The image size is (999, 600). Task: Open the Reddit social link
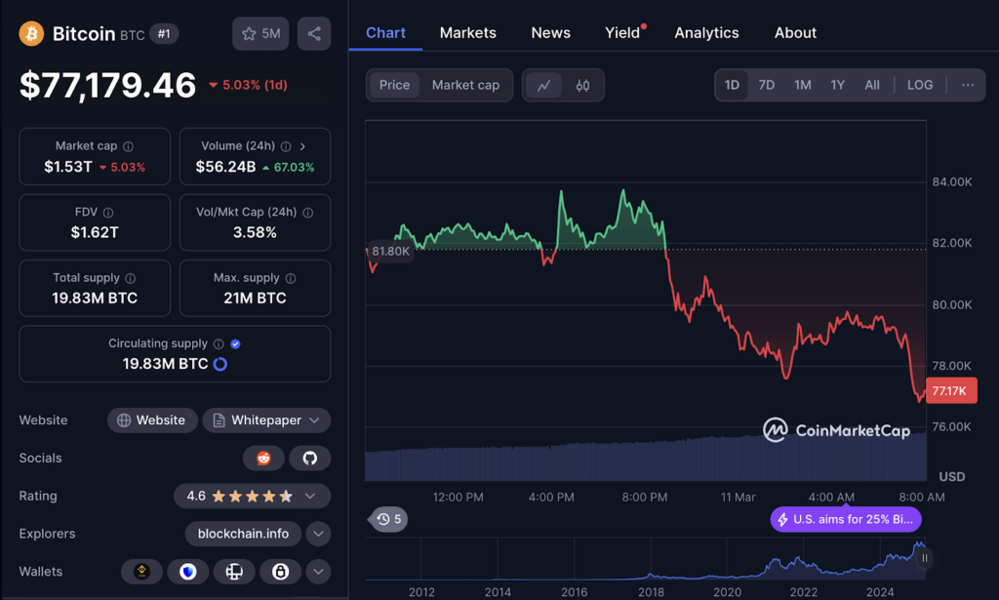263,458
